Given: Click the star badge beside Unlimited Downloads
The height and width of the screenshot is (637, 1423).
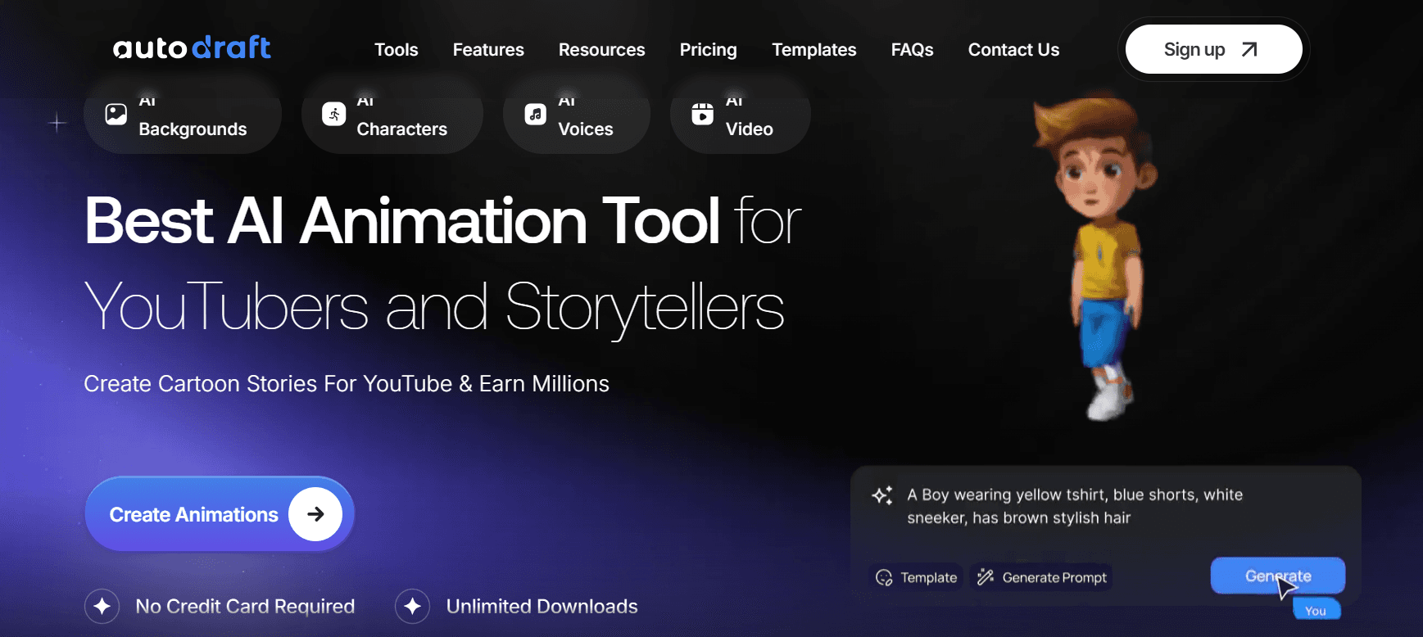Looking at the screenshot, I should coord(413,607).
